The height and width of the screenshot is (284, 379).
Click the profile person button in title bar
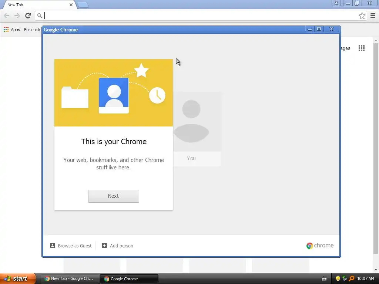[x=336, y=3]
